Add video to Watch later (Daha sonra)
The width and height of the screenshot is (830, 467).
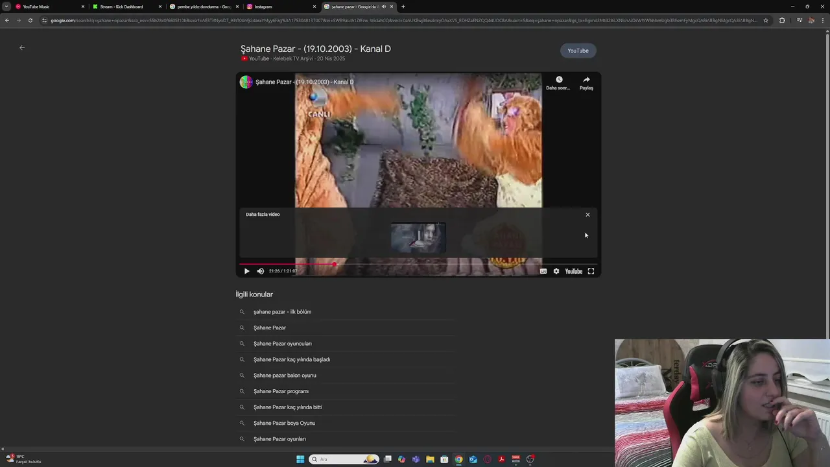coord(558,83)
